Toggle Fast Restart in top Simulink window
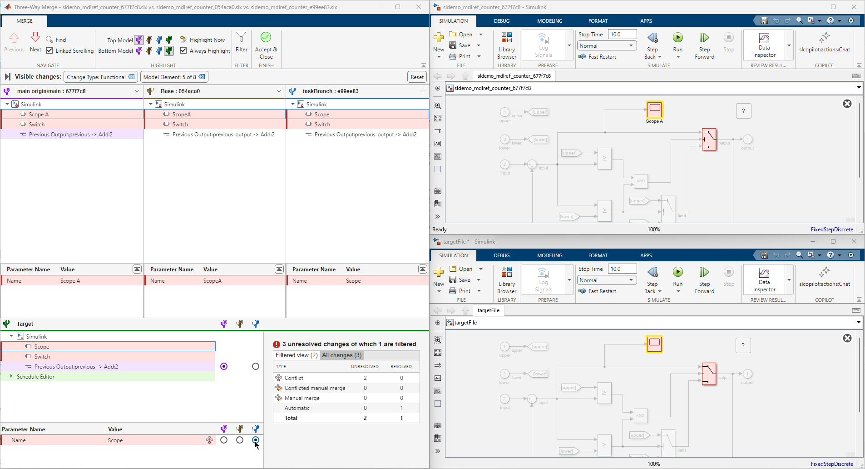 [598, 57]
